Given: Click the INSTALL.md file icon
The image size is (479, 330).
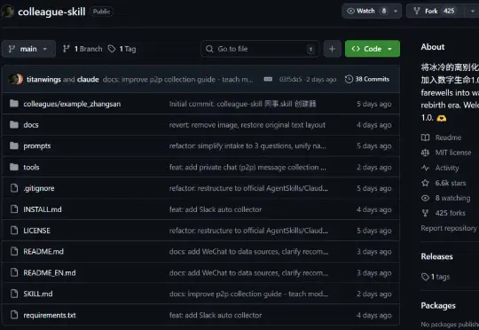Looking at the screenshot, I should tap(14, 209).
